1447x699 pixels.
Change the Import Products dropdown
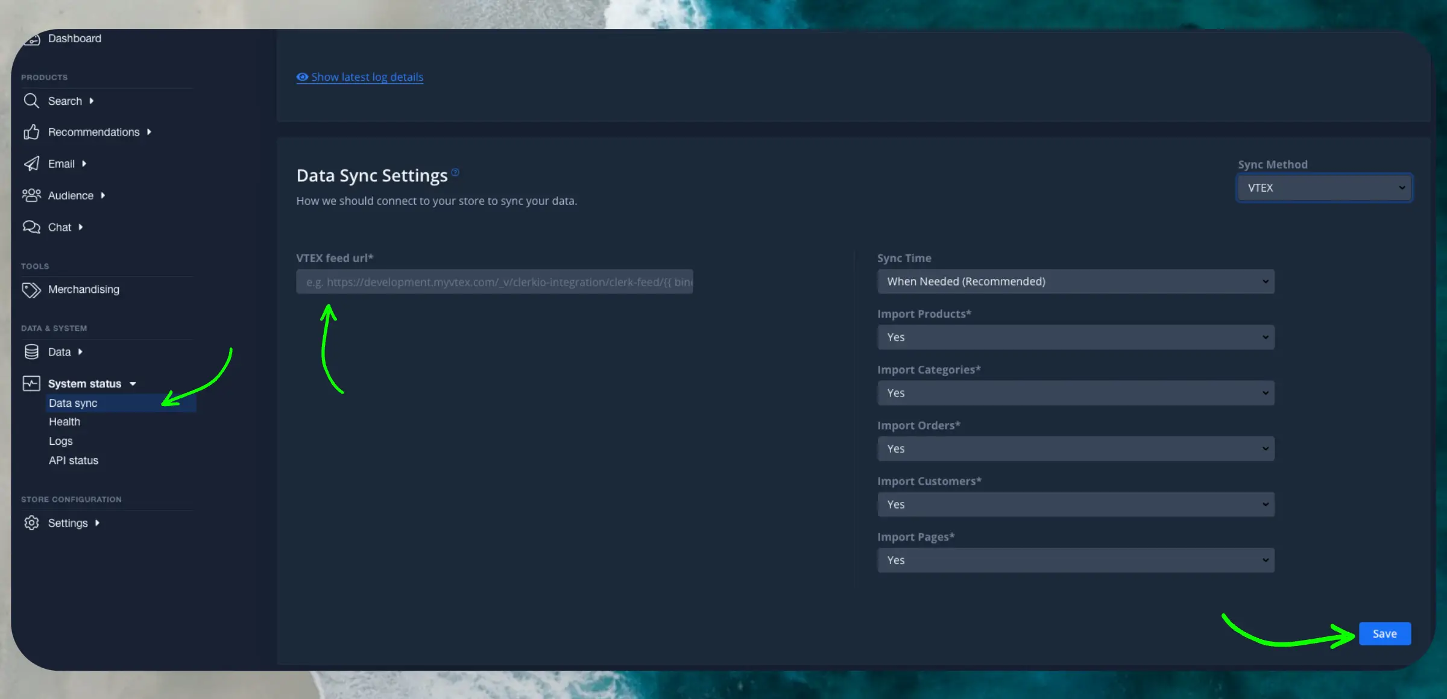pyautogui.click(x=1076, y=337)
